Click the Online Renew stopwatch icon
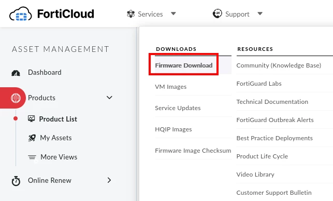 pyautogui.click(x=16, y=181)
